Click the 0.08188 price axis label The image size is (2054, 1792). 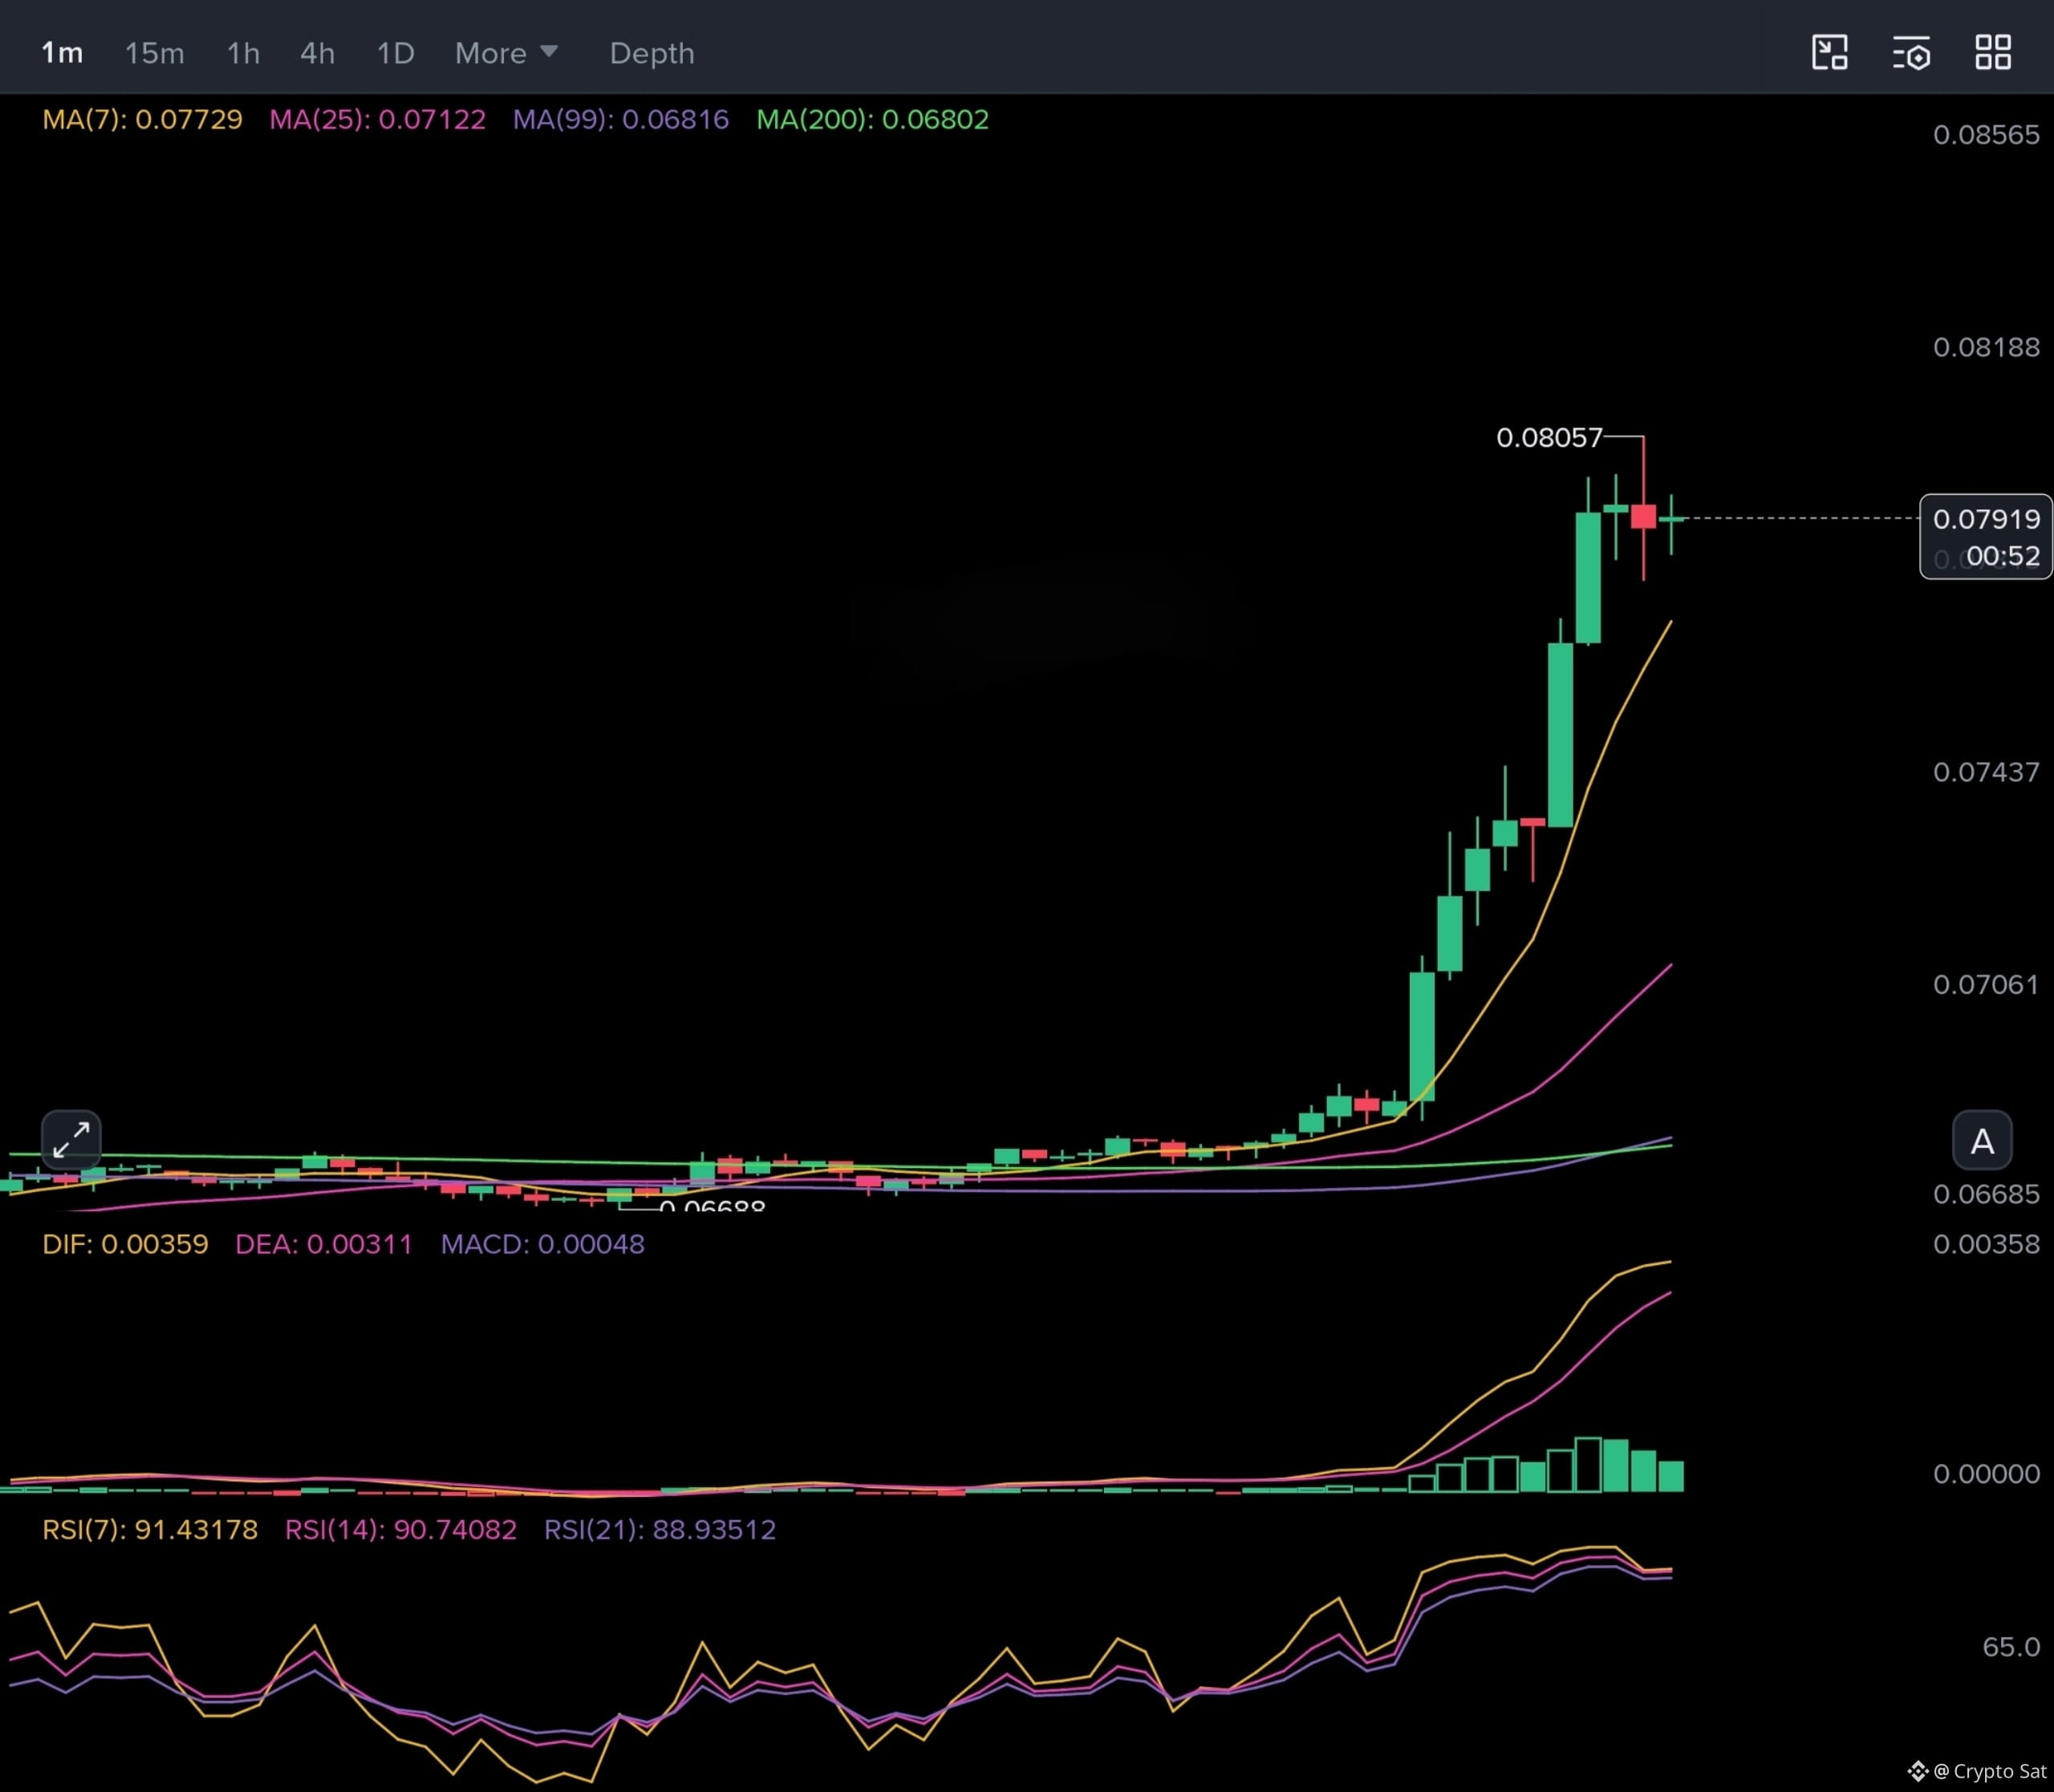(1986, 347)
